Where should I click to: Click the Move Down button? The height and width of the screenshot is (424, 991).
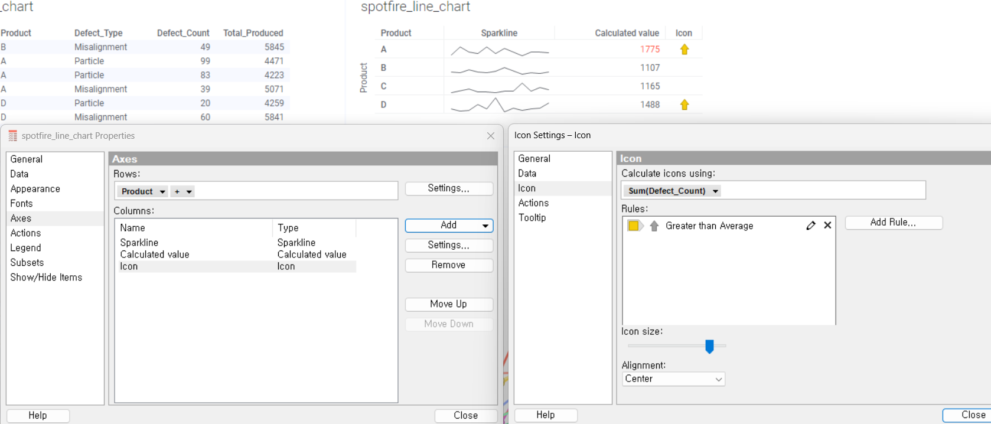pos(449,324)
